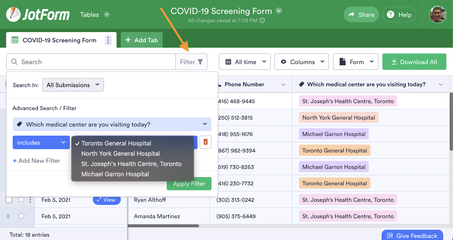
Task: Delete the filter with trash icon
Action: pos(206,142)
